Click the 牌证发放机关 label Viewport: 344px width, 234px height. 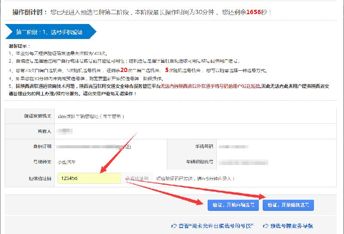[37, 116]
